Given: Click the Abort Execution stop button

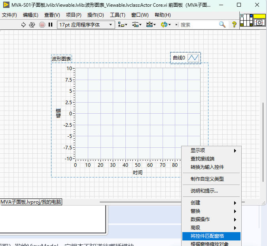Looking at the screenshot, I should coord(42,25).
